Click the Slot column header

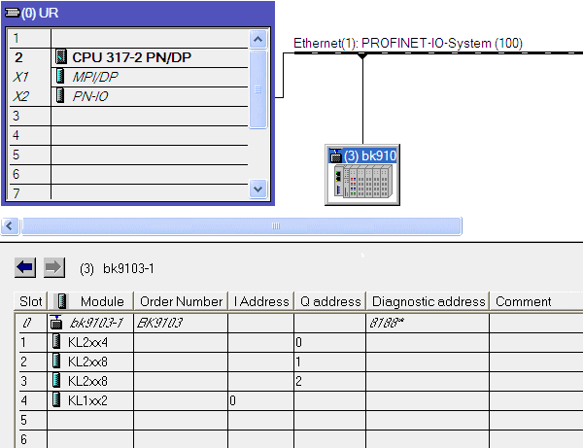point(31,301)
